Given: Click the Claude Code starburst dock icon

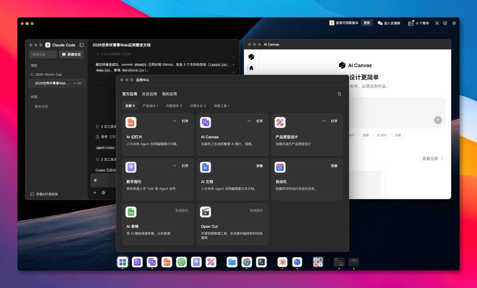Looking at the screenshot, I should point(283,262).
